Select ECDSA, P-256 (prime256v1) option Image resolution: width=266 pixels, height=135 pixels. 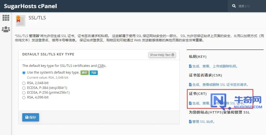pyautogui.click(x=24, y=93)
